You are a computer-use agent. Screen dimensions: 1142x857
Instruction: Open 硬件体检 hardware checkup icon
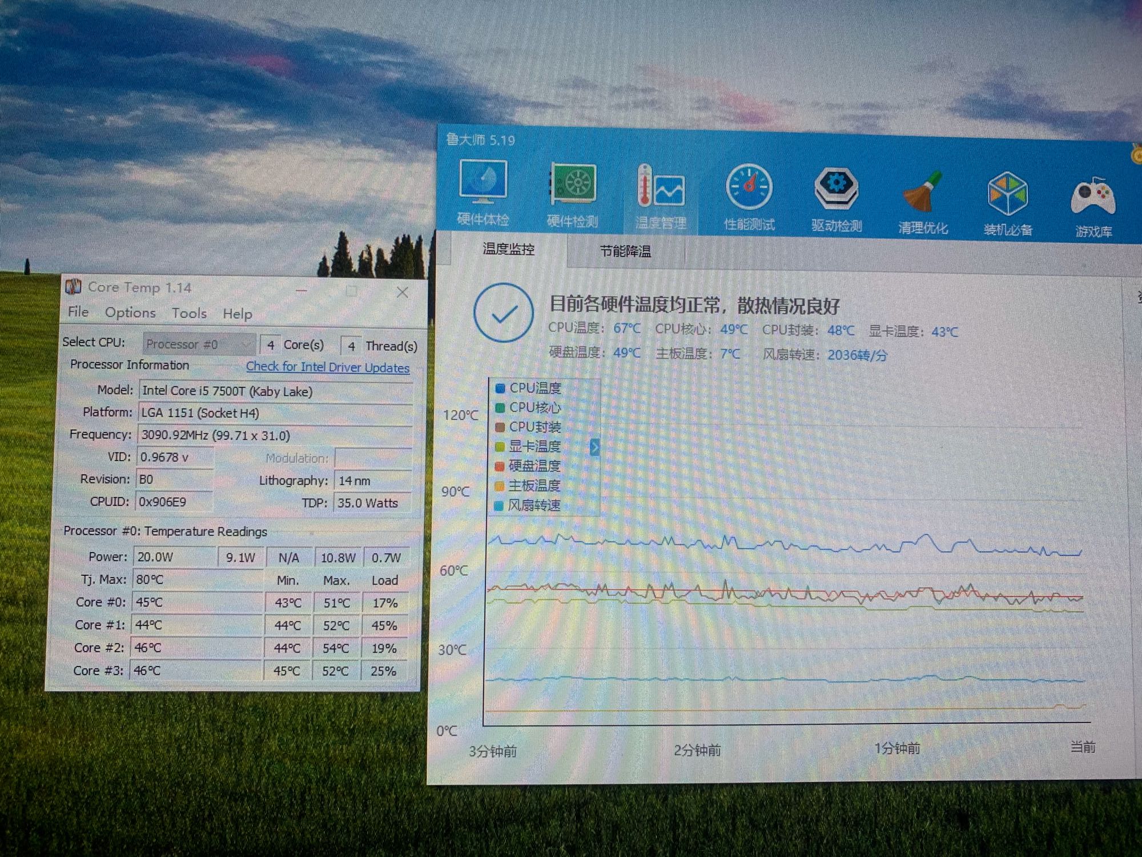[482, 193]
